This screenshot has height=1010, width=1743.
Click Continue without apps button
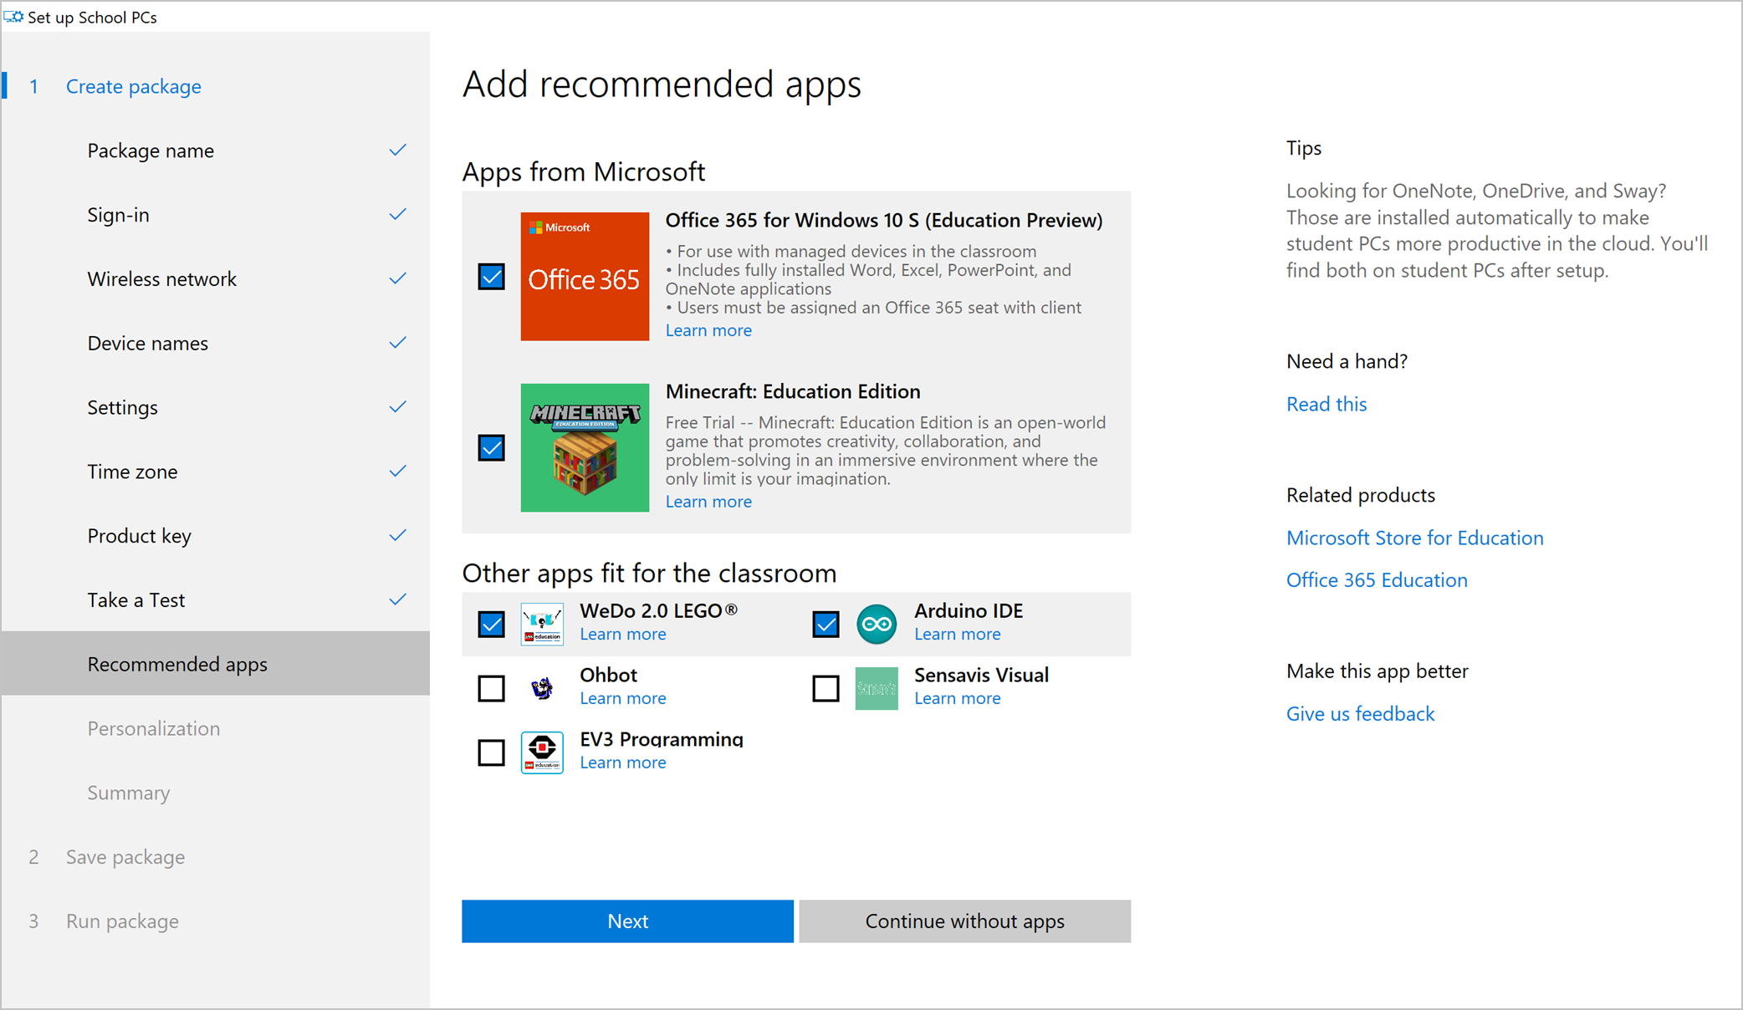pos(964,921)
